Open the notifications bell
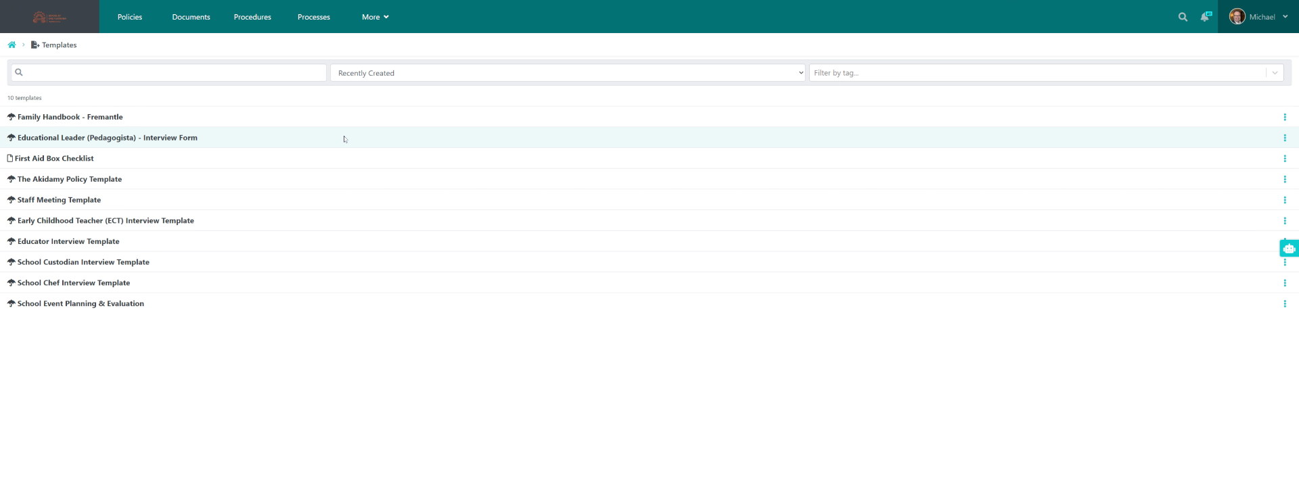Image resolution: width=1299 pixels, height=479 pixels. (x=1205, y=17)
